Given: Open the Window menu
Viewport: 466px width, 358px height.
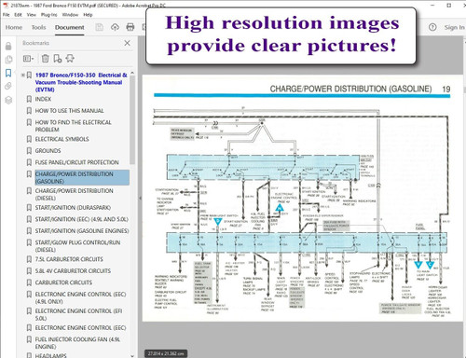Looking at the screenshot, I should pos(70,15).
